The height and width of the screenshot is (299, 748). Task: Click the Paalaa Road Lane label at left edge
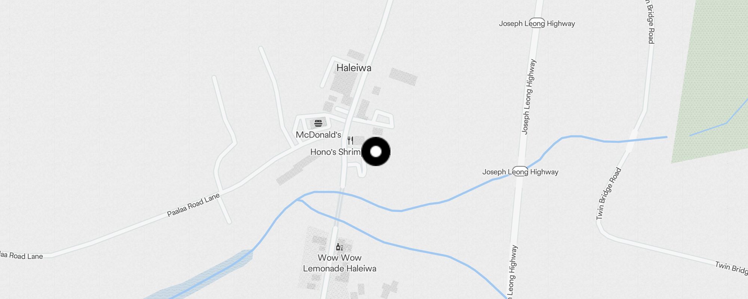[21, 256]
